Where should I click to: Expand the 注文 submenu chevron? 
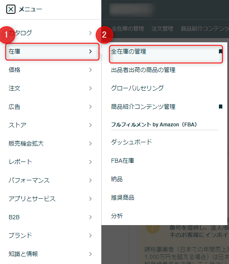click(90, 88)
